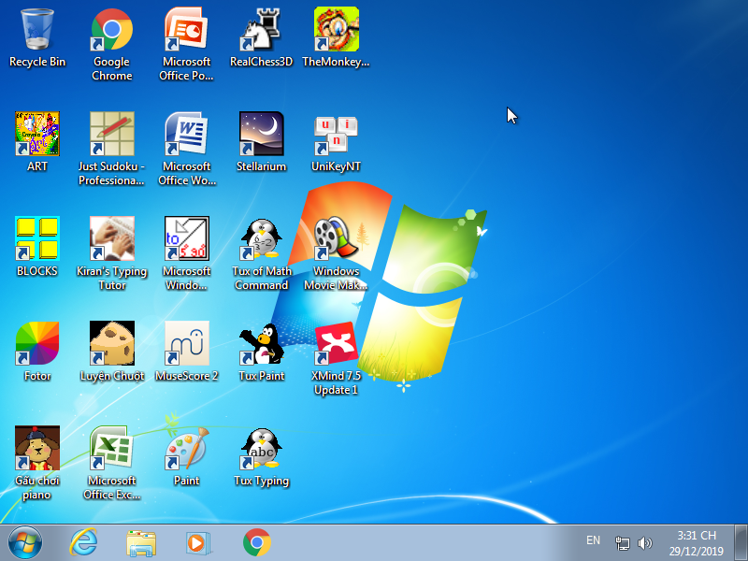Open the network status tray icon
This screenshot has height=561, width=748.
coord(622,543)
